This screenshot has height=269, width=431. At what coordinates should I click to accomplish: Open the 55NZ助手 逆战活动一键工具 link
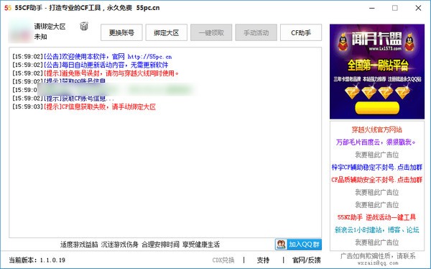pos(376,217)
